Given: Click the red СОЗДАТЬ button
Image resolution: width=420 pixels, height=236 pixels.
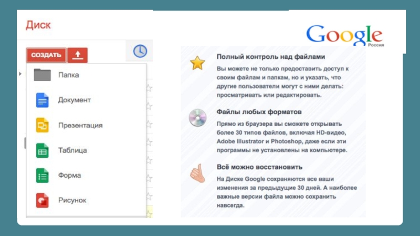Looking at the screenshot, I should 46,55.
